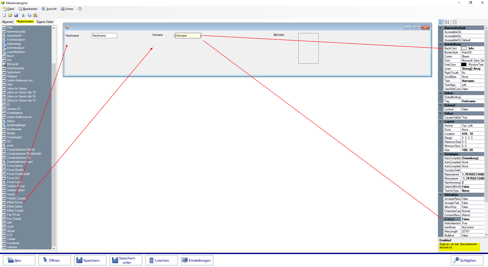This screenshot has width=488, height=267.
Task: Select the Land combo field icon
Action: (4, 145)
